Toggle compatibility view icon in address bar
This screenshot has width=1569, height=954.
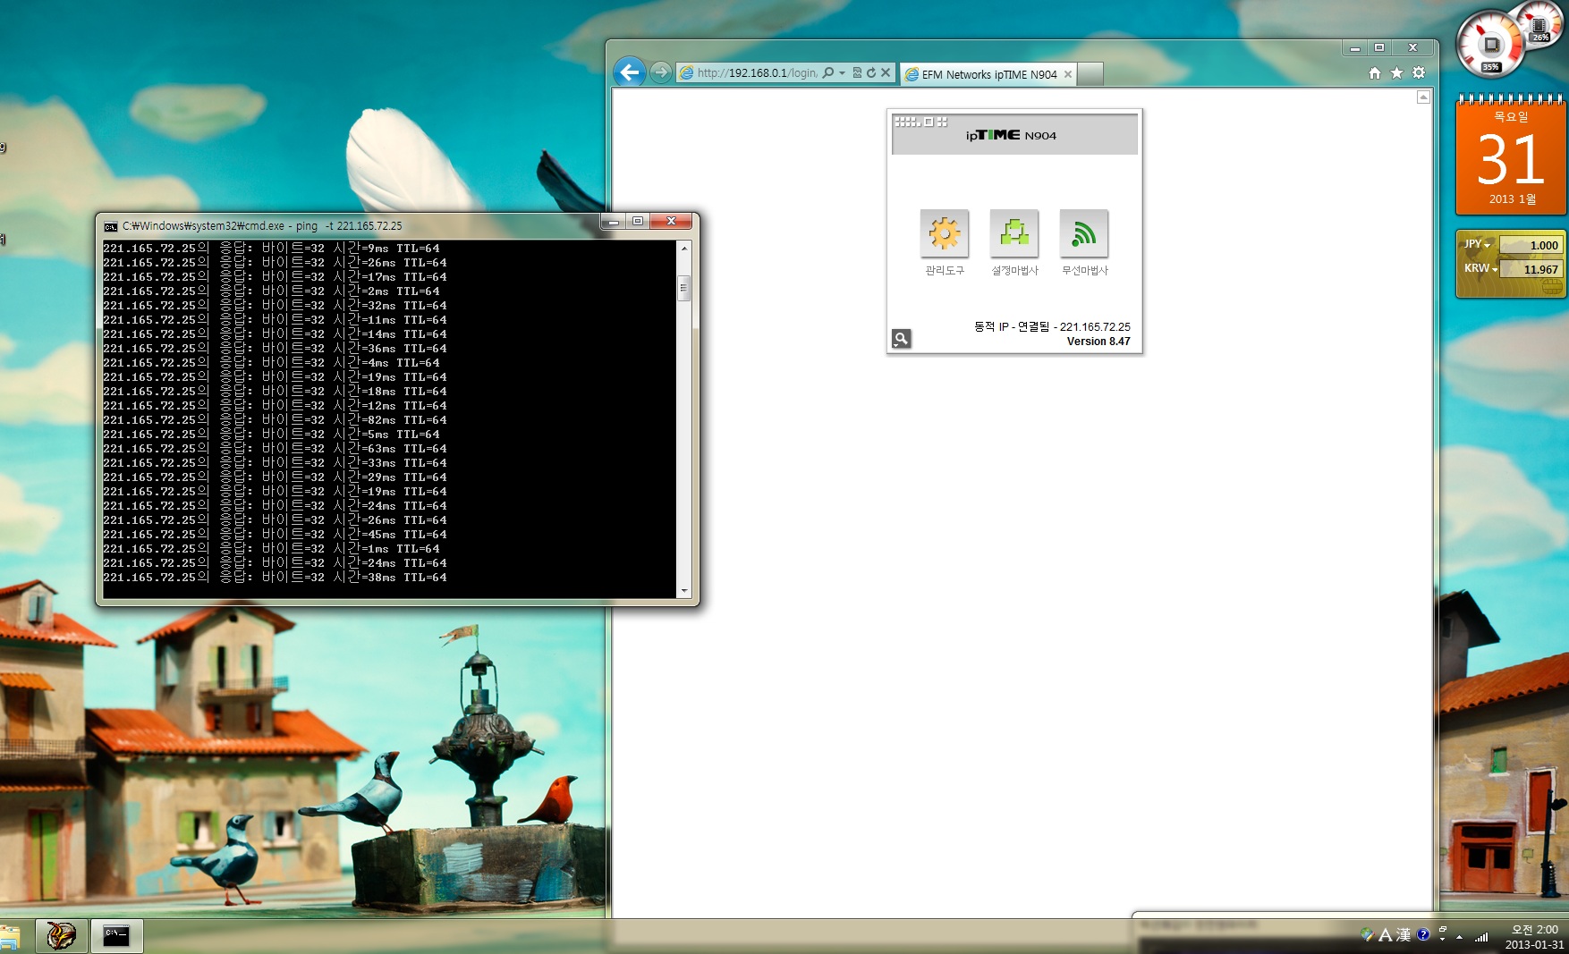(857, 73)
